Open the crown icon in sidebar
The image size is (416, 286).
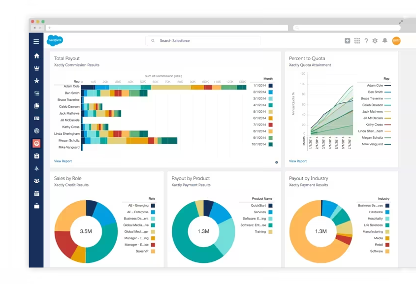coord(36,68)
